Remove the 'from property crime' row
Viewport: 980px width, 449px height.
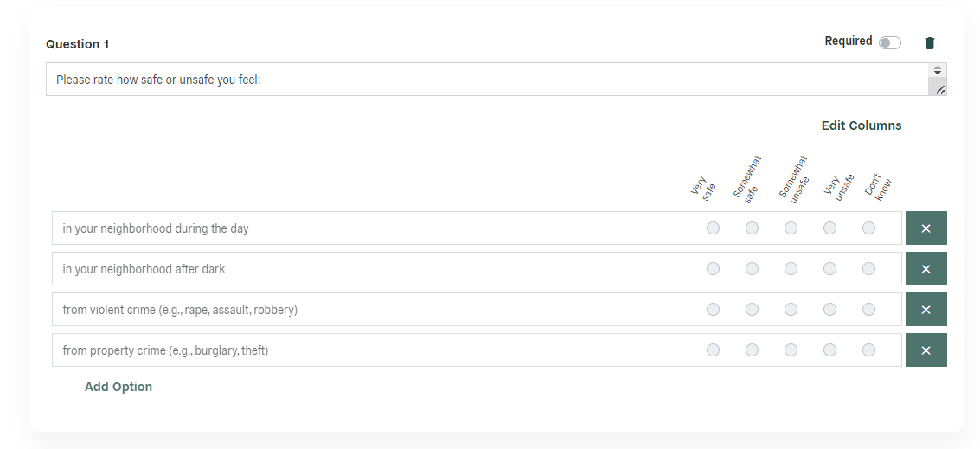(x=926, y=350)
